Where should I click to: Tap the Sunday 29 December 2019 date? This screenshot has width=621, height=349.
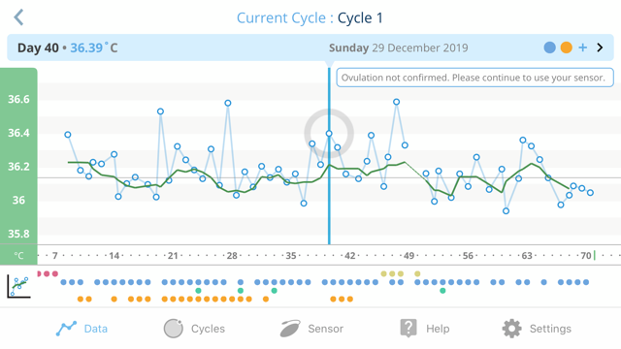point(399,48)
